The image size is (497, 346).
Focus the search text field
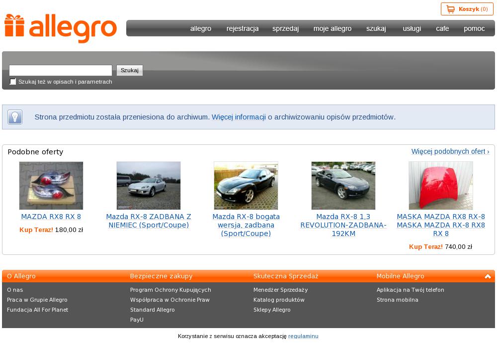coord(61,70)
